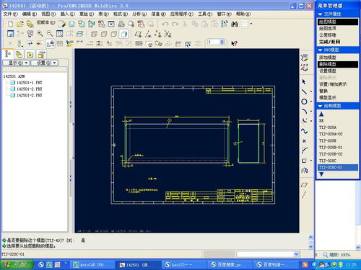Open the 工具(T) menu
This screenshot has width=361, height=270.
pyautogui.click(x=205, y=14)
